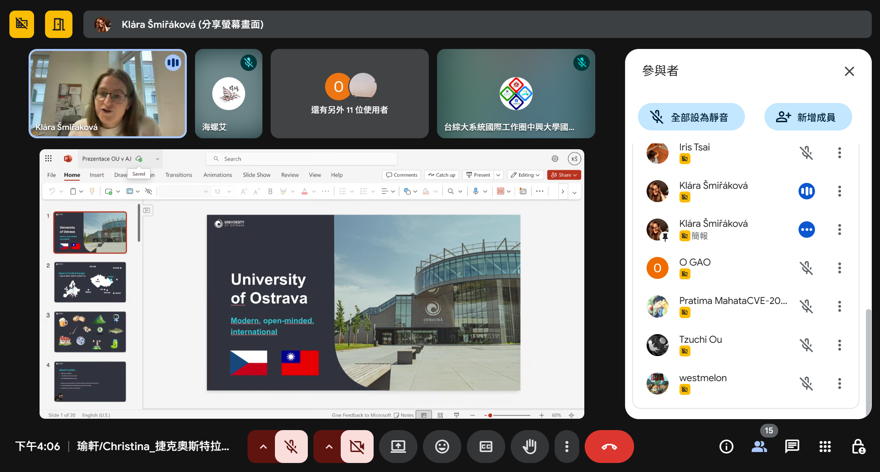Expand video settings chevron beside camera
Viewport: 880px width, 472px height.
coord(329,447)
